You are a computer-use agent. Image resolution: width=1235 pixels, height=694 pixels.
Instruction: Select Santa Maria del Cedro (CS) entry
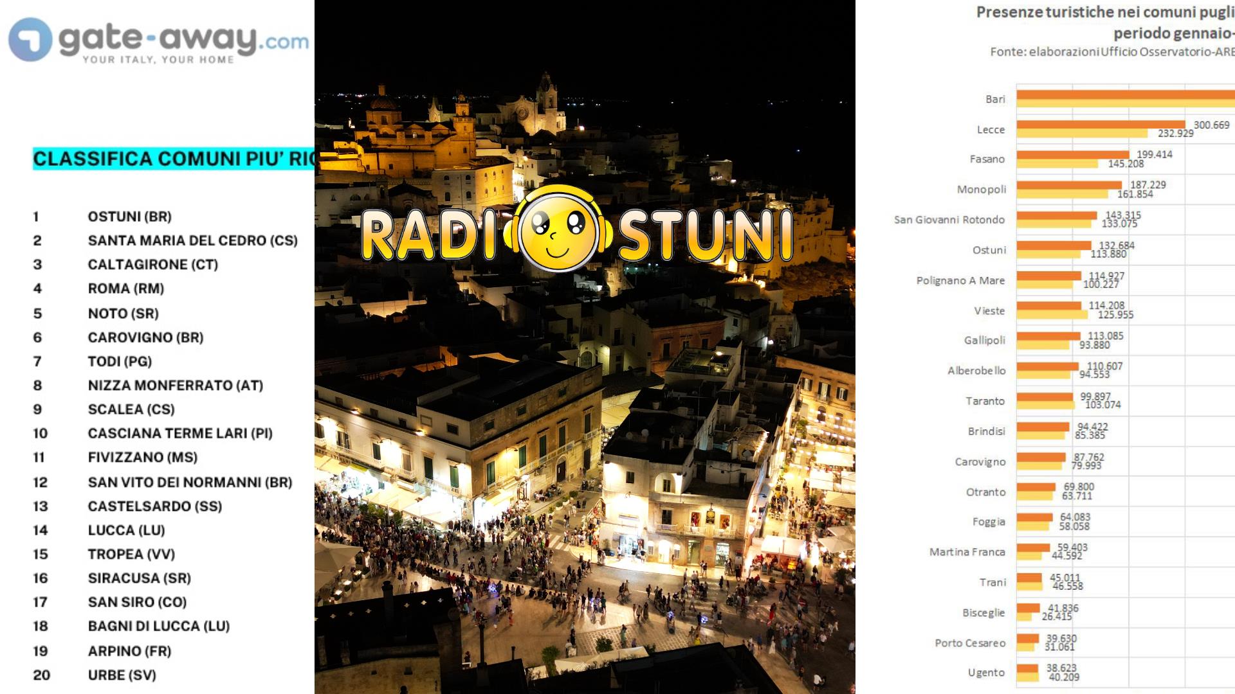point(192,240)
